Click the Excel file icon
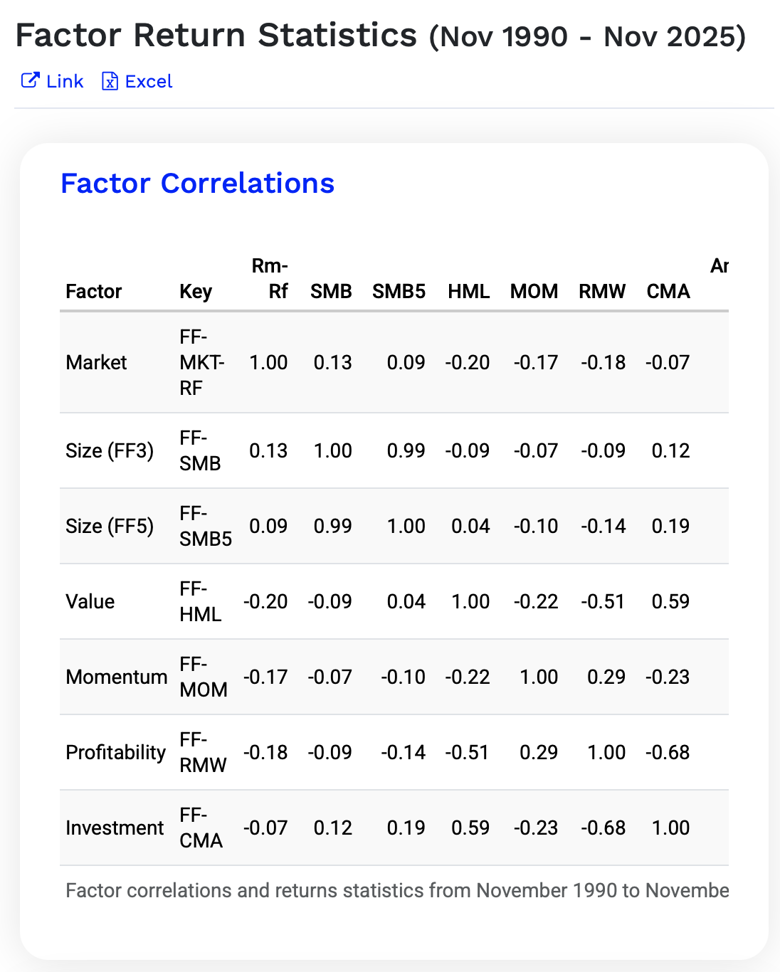This screenshot has width=780, height=972. tap(110, 81)
